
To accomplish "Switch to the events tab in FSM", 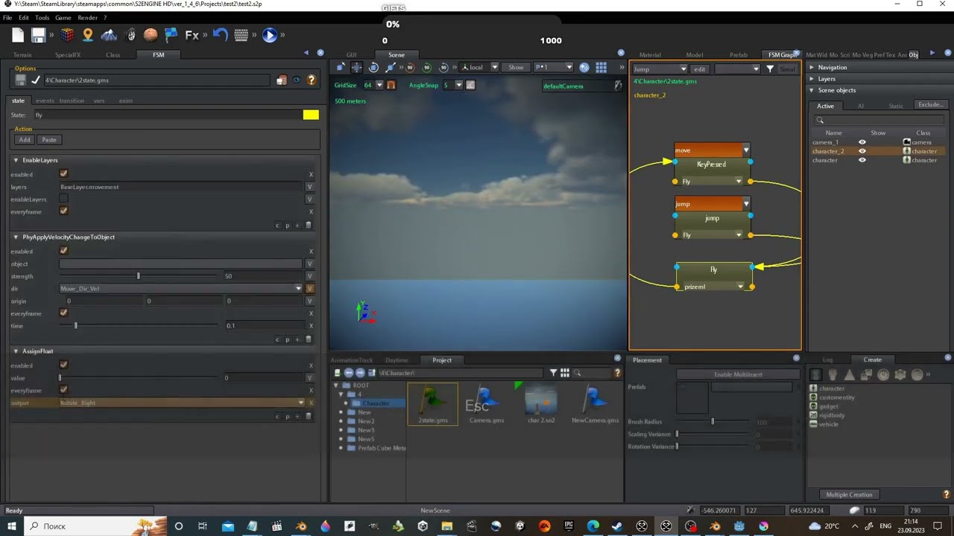I will point(45,100).
